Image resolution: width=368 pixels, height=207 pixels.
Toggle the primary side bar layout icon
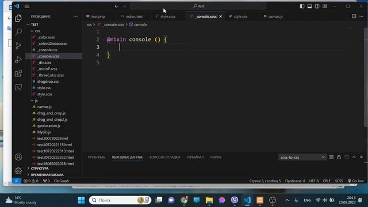pyautogui.click(x=302, y=6)
